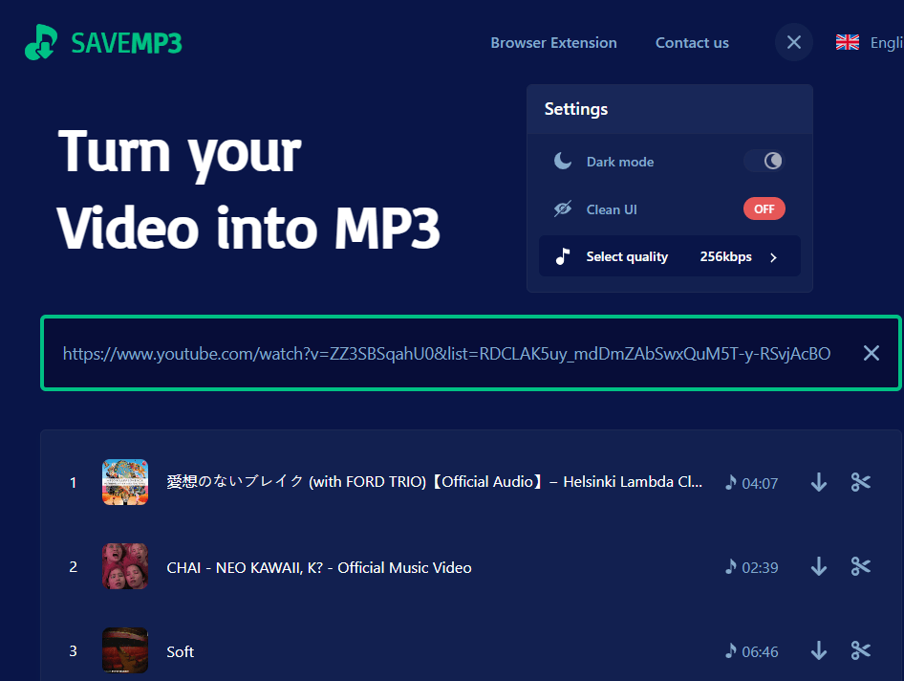Screen dimensions: 904x681
Task: Go to Contact us page
Action: coord(692,42)
